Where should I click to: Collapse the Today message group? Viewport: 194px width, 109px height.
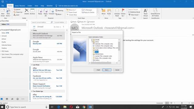(32, 30)
